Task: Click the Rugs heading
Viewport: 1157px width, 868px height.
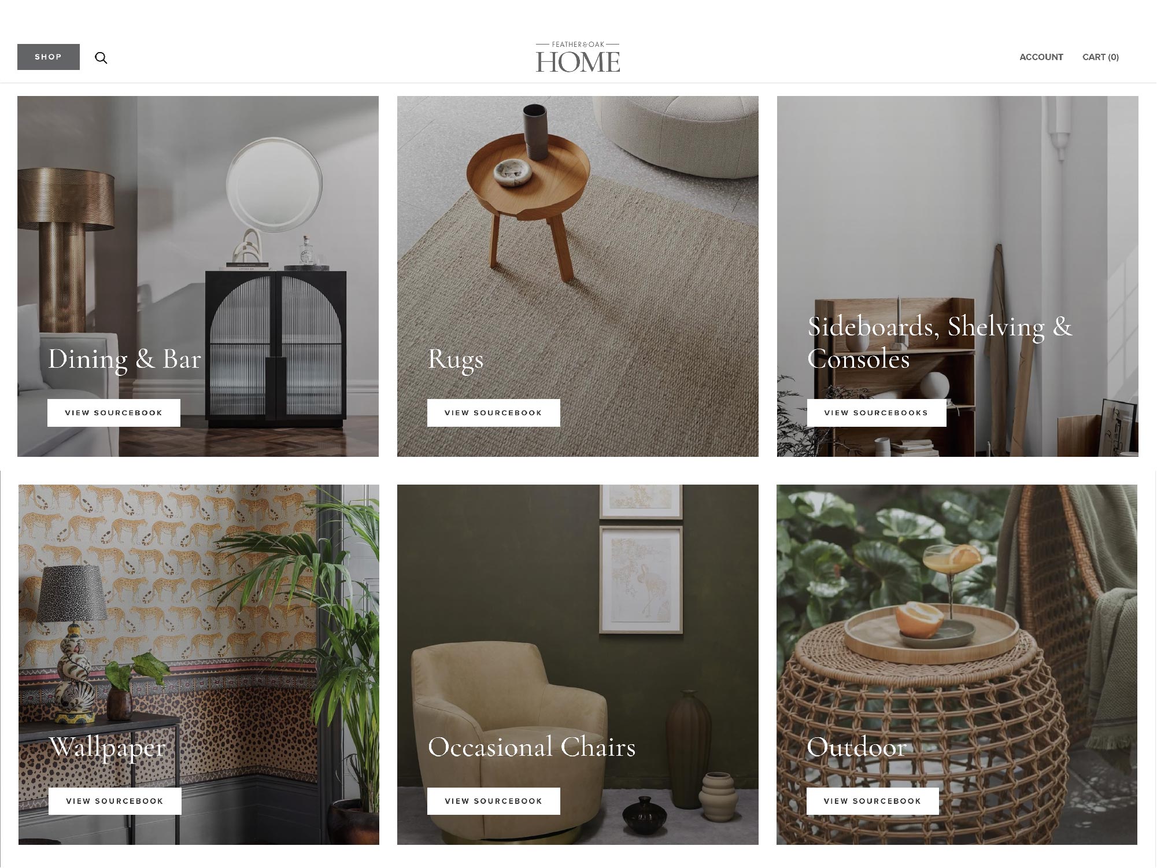Action: pos(456,360)
